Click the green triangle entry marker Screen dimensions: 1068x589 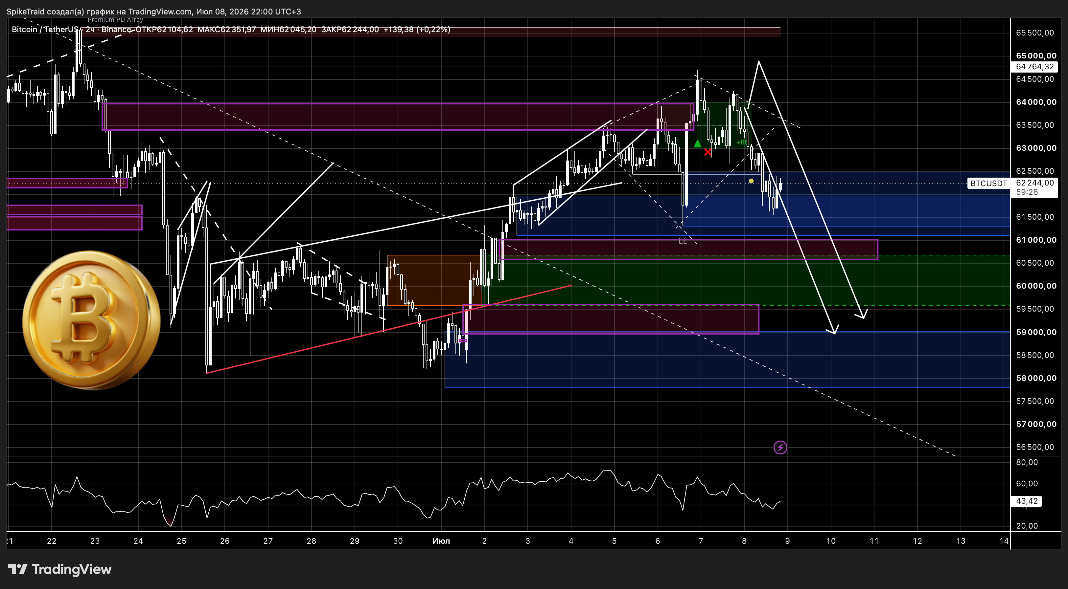697,144
